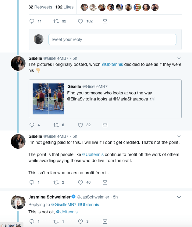Like Jasmina Schweimler's tweet
The width and height of the screenshot is (192, 227).
tap(80, 222)
